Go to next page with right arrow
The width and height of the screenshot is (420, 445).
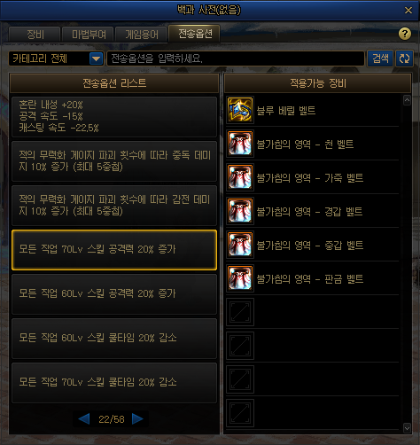137,419
